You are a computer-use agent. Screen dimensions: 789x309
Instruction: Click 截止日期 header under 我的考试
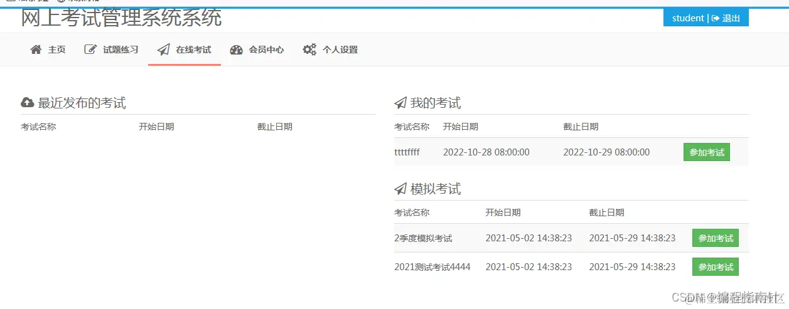[581, 127]
